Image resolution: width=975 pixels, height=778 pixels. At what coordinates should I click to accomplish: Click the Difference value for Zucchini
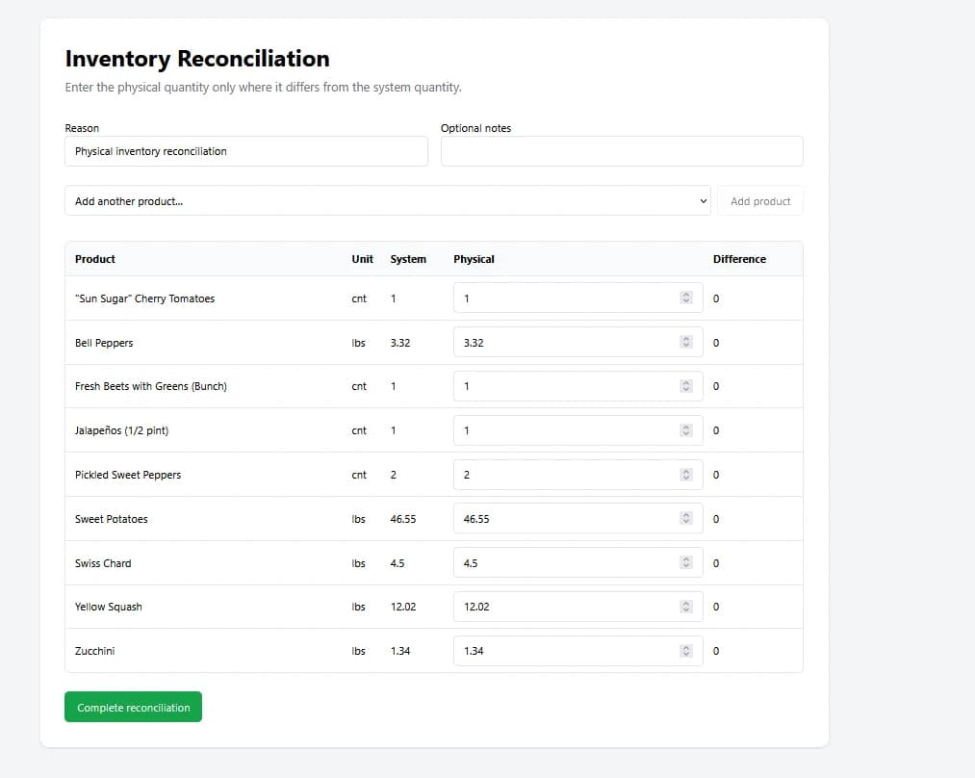(x=716, y=651)
